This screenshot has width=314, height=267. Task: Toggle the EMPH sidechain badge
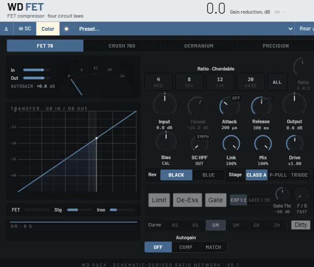point(203,137)
